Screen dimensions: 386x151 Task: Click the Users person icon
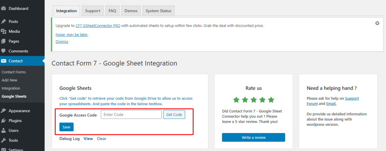click(3, 130)
